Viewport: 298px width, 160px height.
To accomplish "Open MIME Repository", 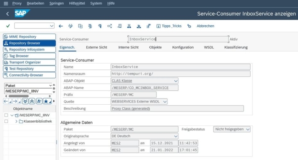I will 30,37.
